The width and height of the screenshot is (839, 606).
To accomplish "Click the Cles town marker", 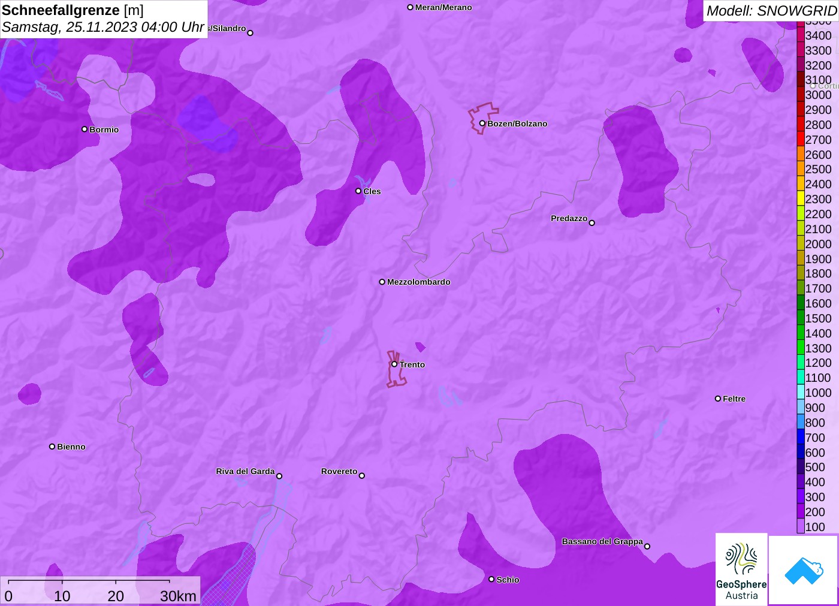I will 358,191.
